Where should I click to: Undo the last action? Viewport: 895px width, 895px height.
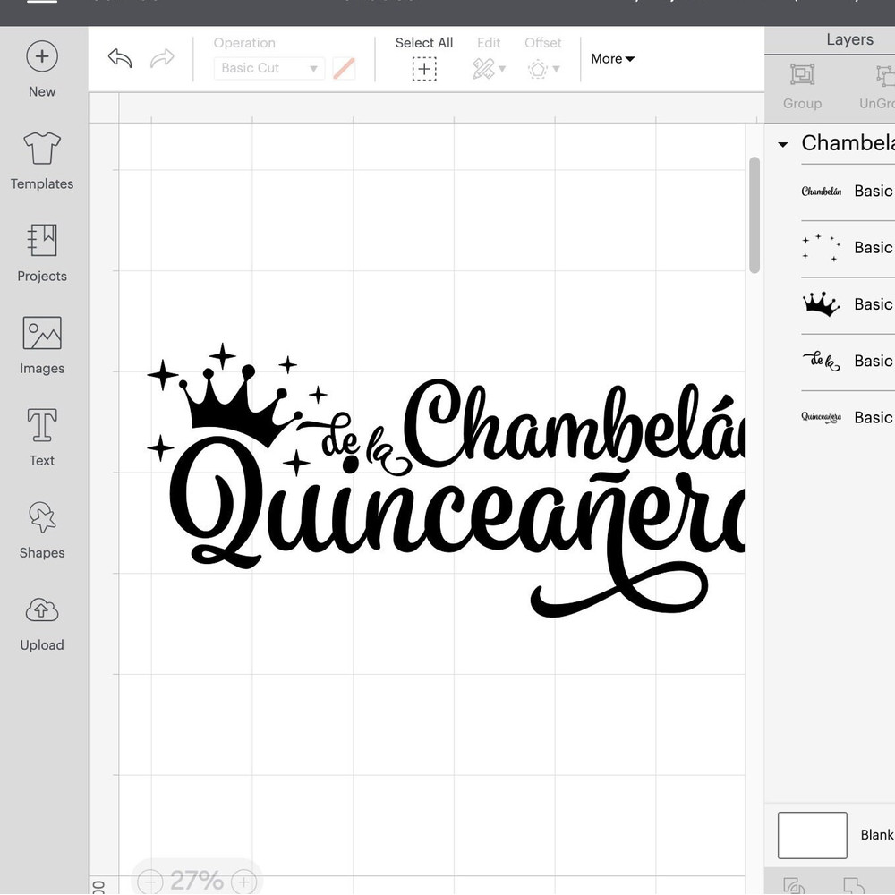click(x=120, y=59)
